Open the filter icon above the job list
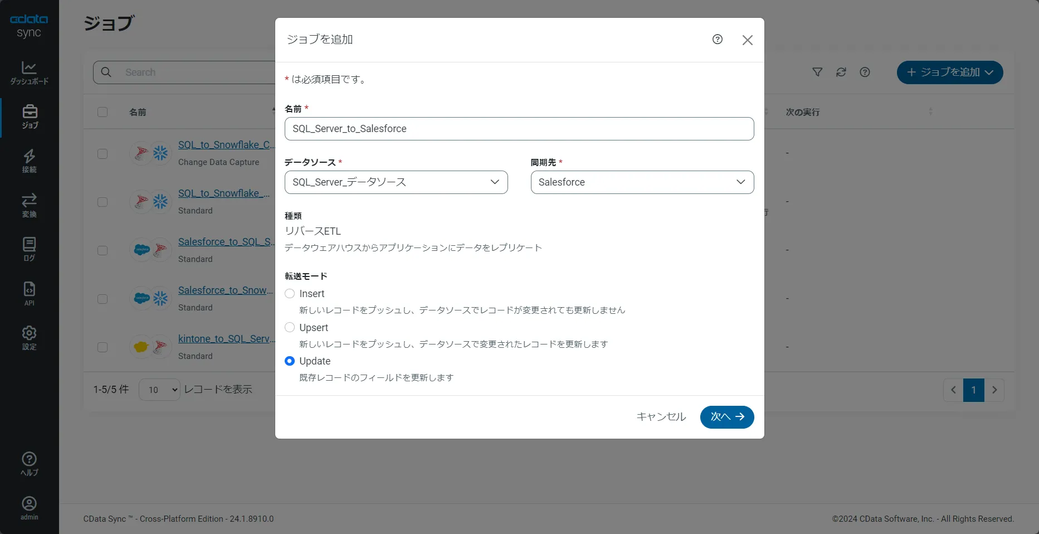The width and height of the screenshot is (1039, 534). (817, 72)
